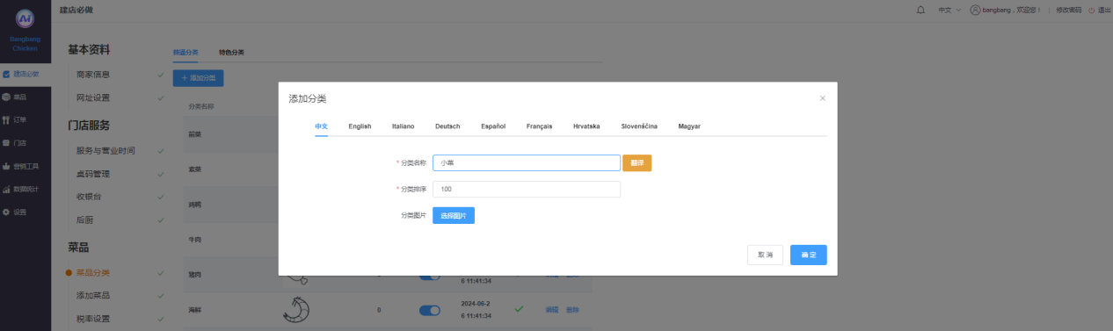Screen dimensions: 1113x331
Task: Click the user avatar icon beside bangbang
Action: [x=974, y=10]
